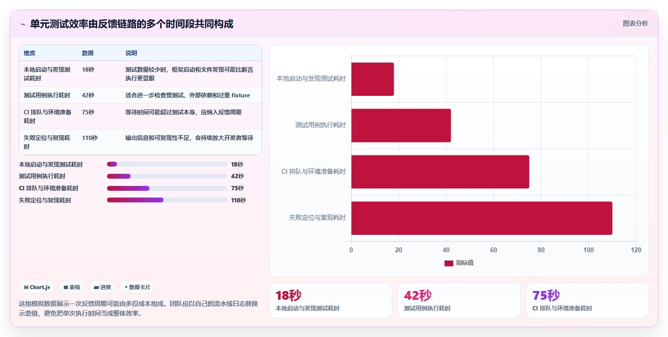This screenshot has height=337, width=668.
Task: Click the 60 tick on chart axis
Action: click(494, 250)
